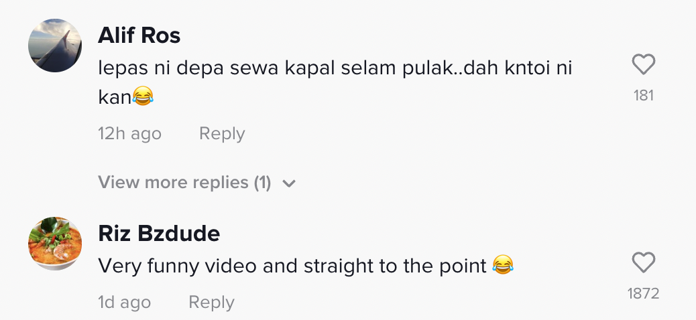Click the 1872 likes count
The height and width of the screenshot is (320, 696).
click(644, 293)
